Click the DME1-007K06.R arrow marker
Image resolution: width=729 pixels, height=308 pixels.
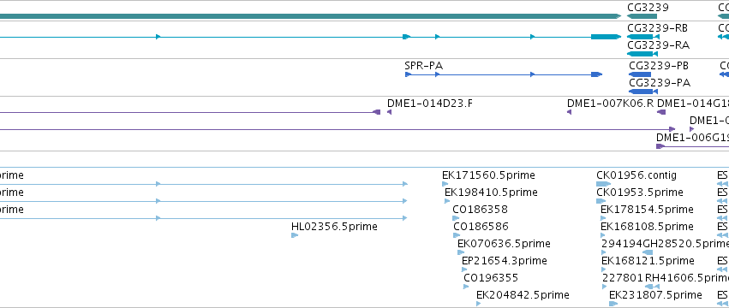point(569,112)
